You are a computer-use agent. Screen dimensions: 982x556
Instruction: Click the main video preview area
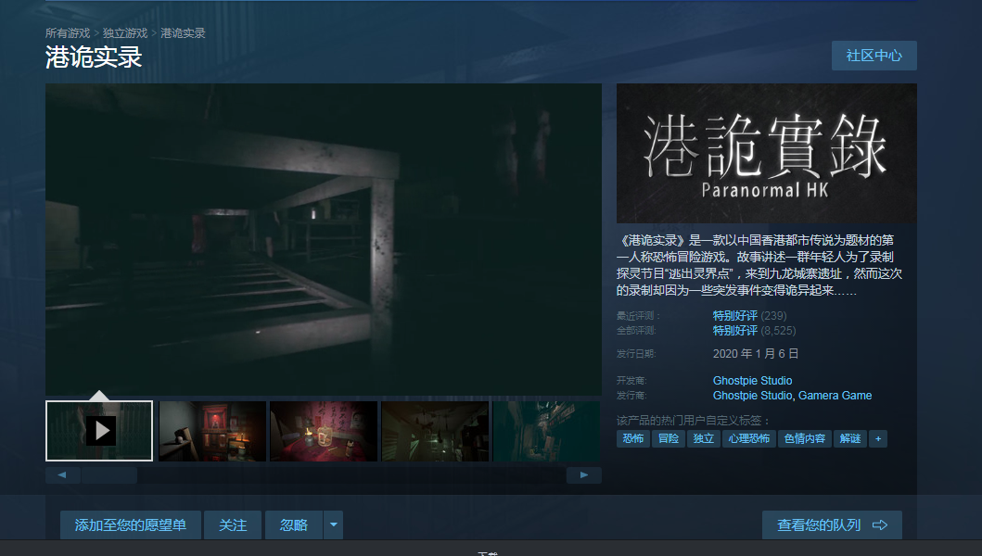[x=323, y=239]
